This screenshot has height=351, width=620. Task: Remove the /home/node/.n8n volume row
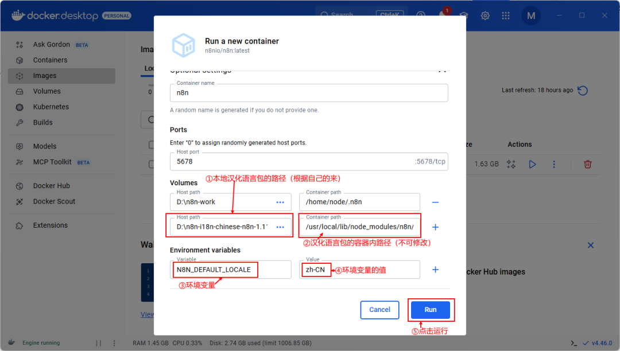point(435,202)
